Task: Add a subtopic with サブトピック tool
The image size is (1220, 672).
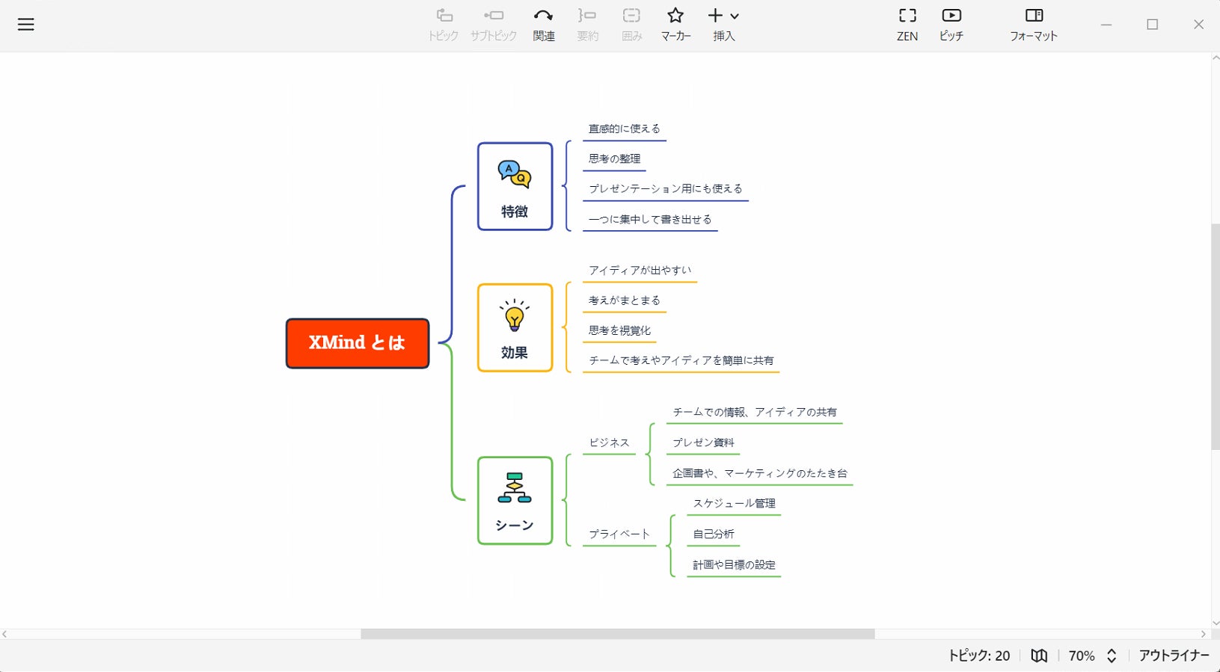Action: point(494,25)
